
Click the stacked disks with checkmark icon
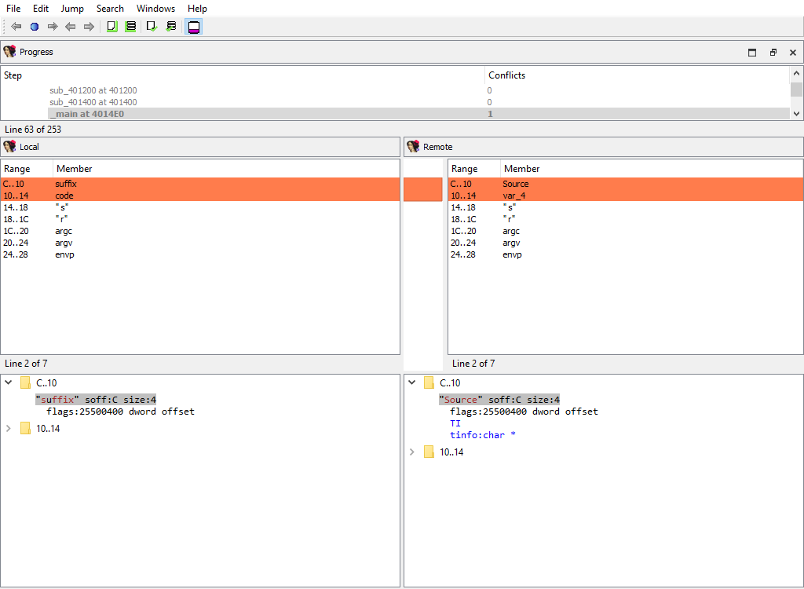point(171,27)
